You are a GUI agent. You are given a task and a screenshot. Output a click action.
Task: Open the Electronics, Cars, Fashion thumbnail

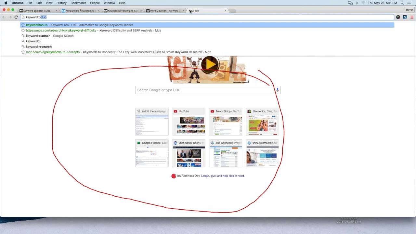pos(262,122)
